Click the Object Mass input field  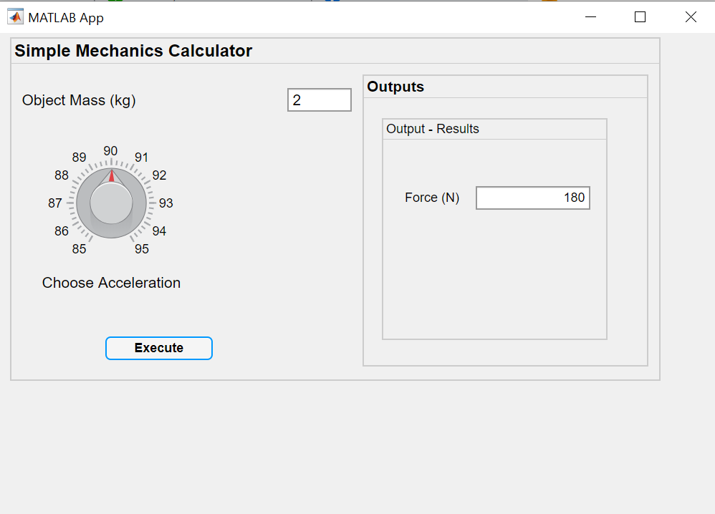tap(319, 100)
